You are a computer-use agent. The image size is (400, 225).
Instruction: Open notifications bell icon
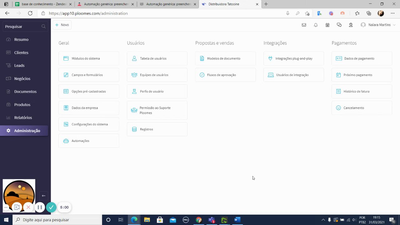[316, 25]
